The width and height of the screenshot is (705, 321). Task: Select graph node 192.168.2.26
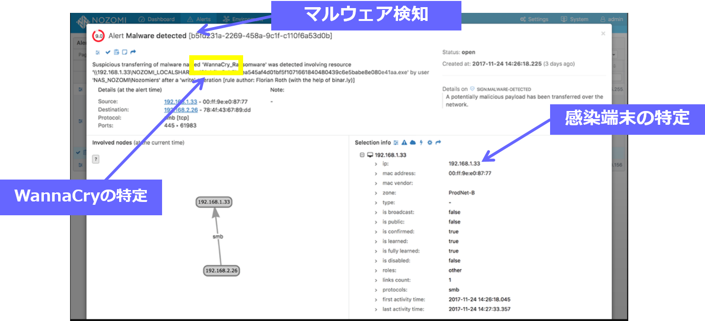pos(221,271)
